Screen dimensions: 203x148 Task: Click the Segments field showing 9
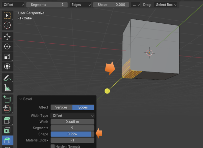(72, 128)
